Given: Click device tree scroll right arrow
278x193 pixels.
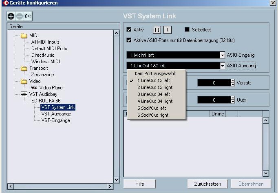Looking at the screenshot, I should (x=110, y=186).
